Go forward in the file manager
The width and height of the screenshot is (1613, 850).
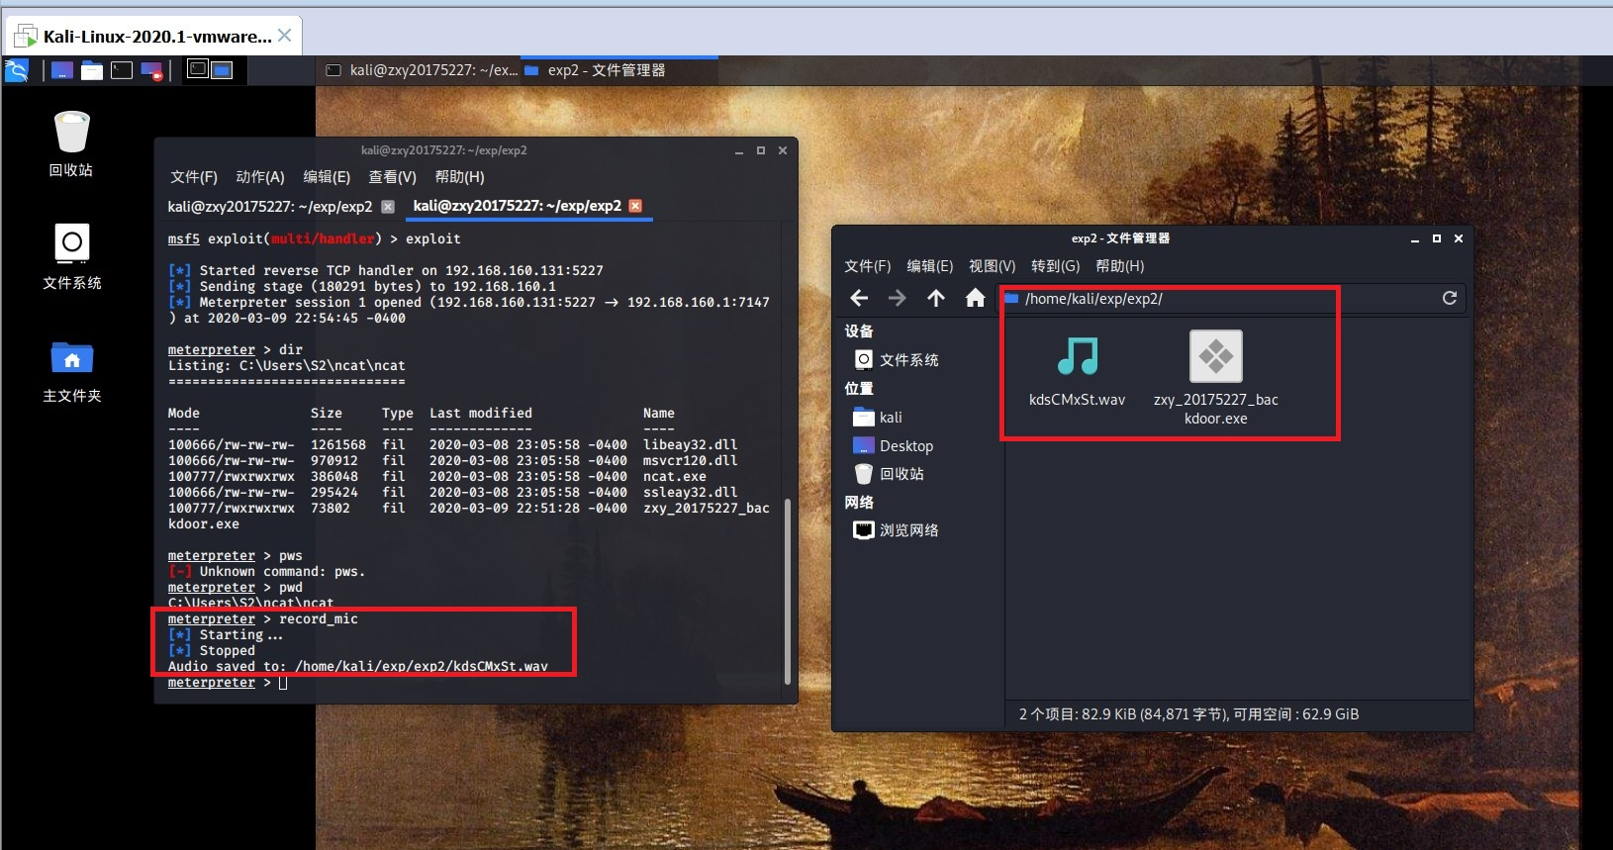(x=898, y=298)
